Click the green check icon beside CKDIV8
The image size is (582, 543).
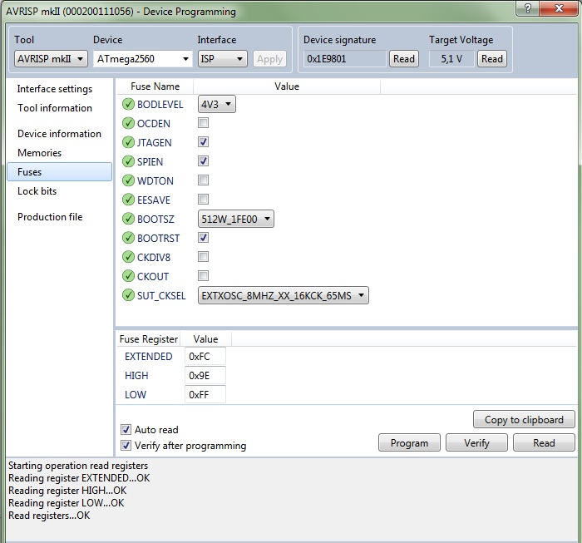pos(128,257)
